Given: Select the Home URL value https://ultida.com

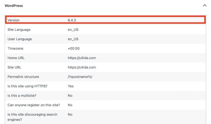Looking at the screenshot, I should 82,58.
